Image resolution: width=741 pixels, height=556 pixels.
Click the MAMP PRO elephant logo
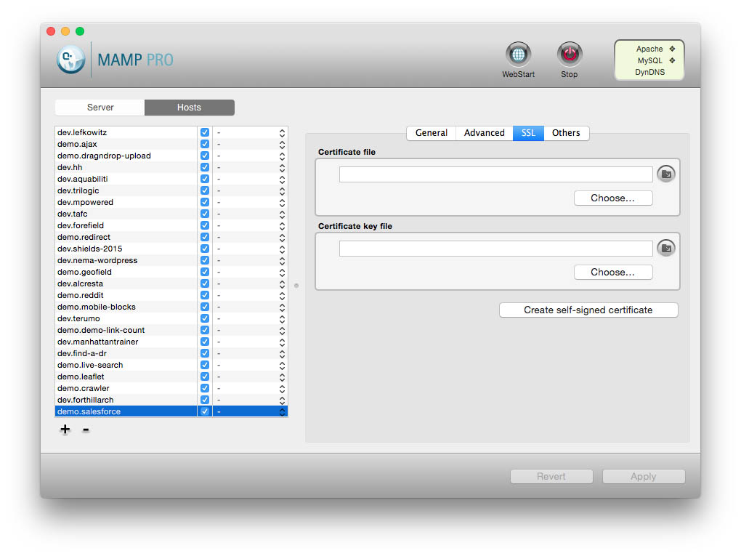pos(71,59)
